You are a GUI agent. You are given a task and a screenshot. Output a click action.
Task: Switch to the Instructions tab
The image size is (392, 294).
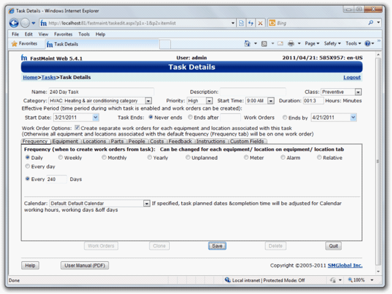point(211,141)
